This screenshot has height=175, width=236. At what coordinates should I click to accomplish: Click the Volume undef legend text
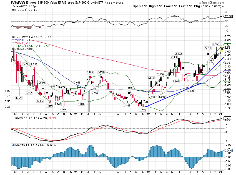[24, 49]
